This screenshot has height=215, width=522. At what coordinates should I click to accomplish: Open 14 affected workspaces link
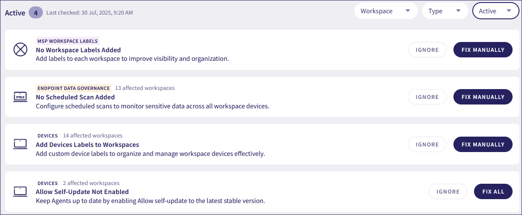93,136
